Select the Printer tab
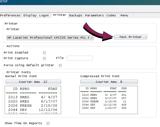This screenshot has height=127, width=160. tap(60, 15)
